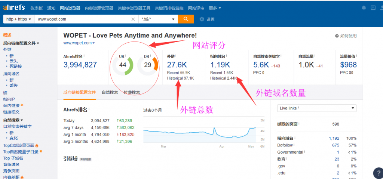This screenshot has width=383, height=179.
Task: Click the DR score gauge
Action: 147,66
